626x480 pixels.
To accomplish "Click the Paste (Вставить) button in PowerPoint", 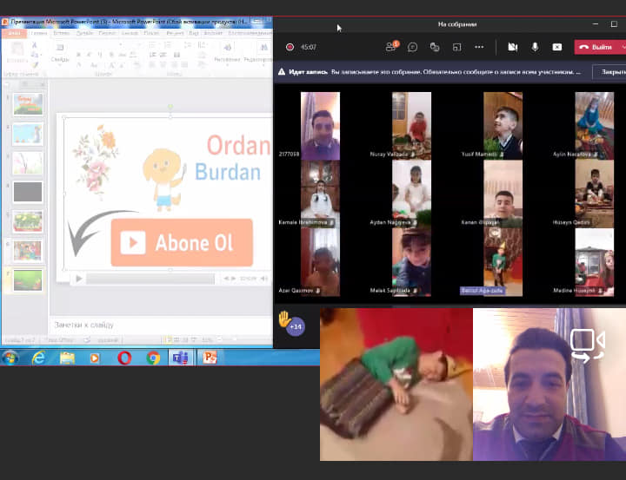I will pyautogui.click(x=17, y=53).
